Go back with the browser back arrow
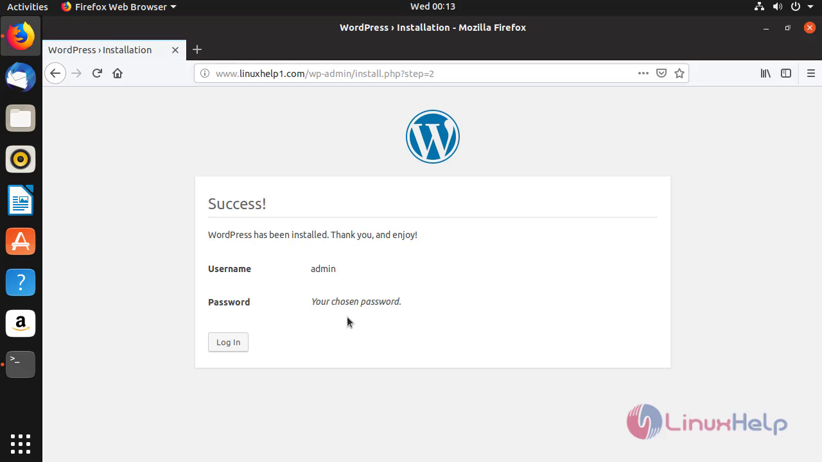Image resolution: width=822 pixels, height=462 pixels. pyautogui.click(x=55, y=73)
